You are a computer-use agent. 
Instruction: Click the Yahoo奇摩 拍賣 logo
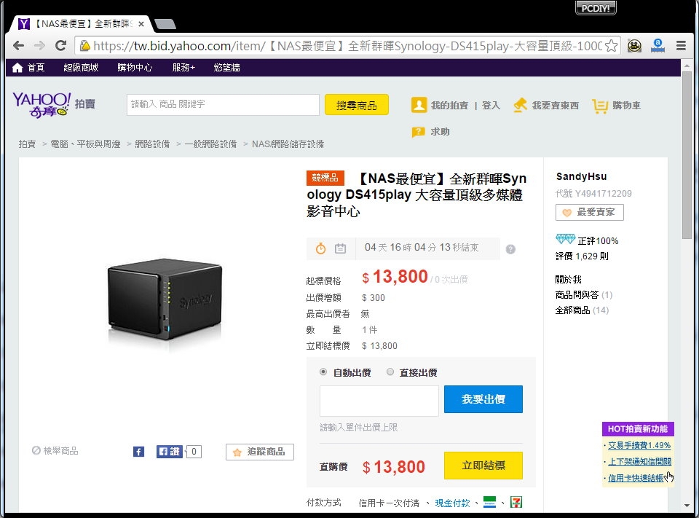pyautogui.click(x=54, y=105)
